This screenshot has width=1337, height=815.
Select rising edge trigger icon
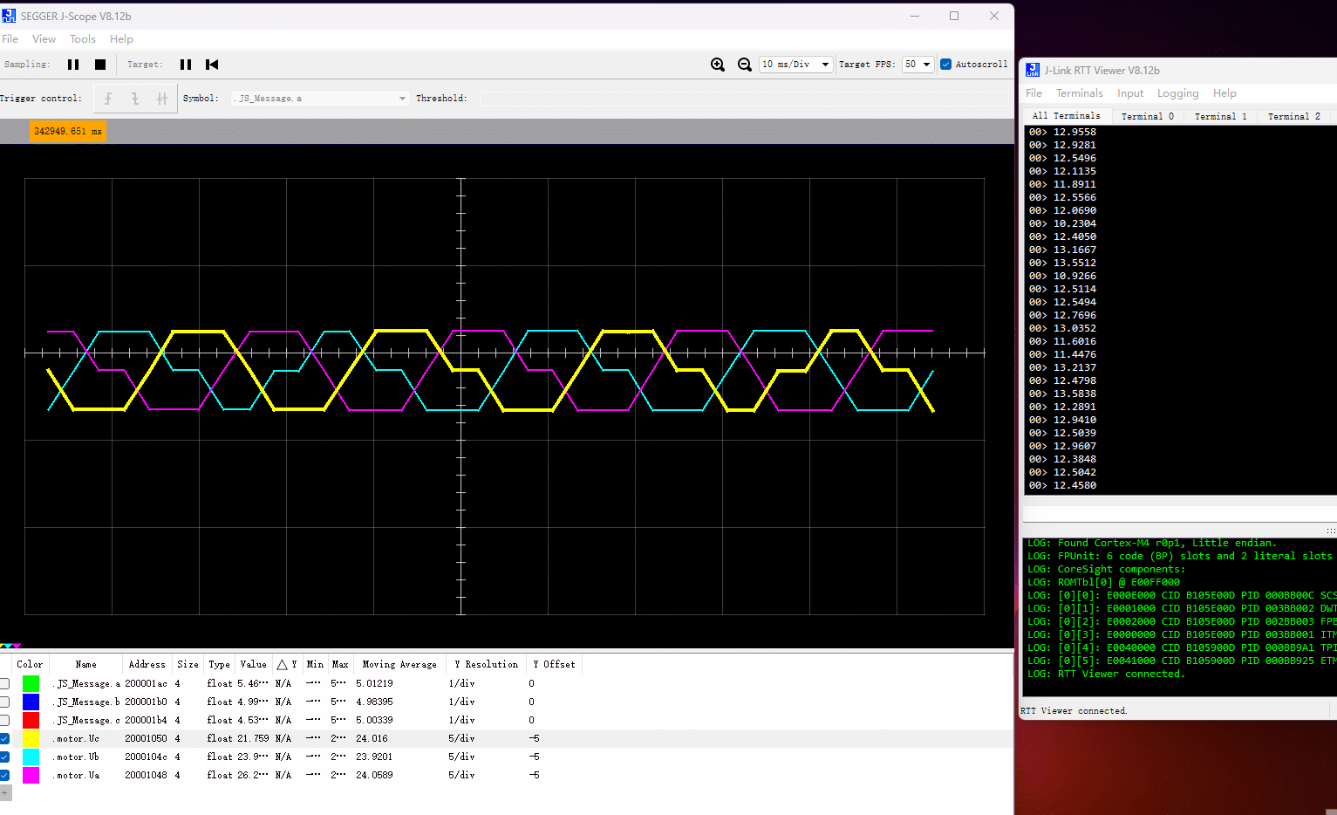(x=108, y=99)
